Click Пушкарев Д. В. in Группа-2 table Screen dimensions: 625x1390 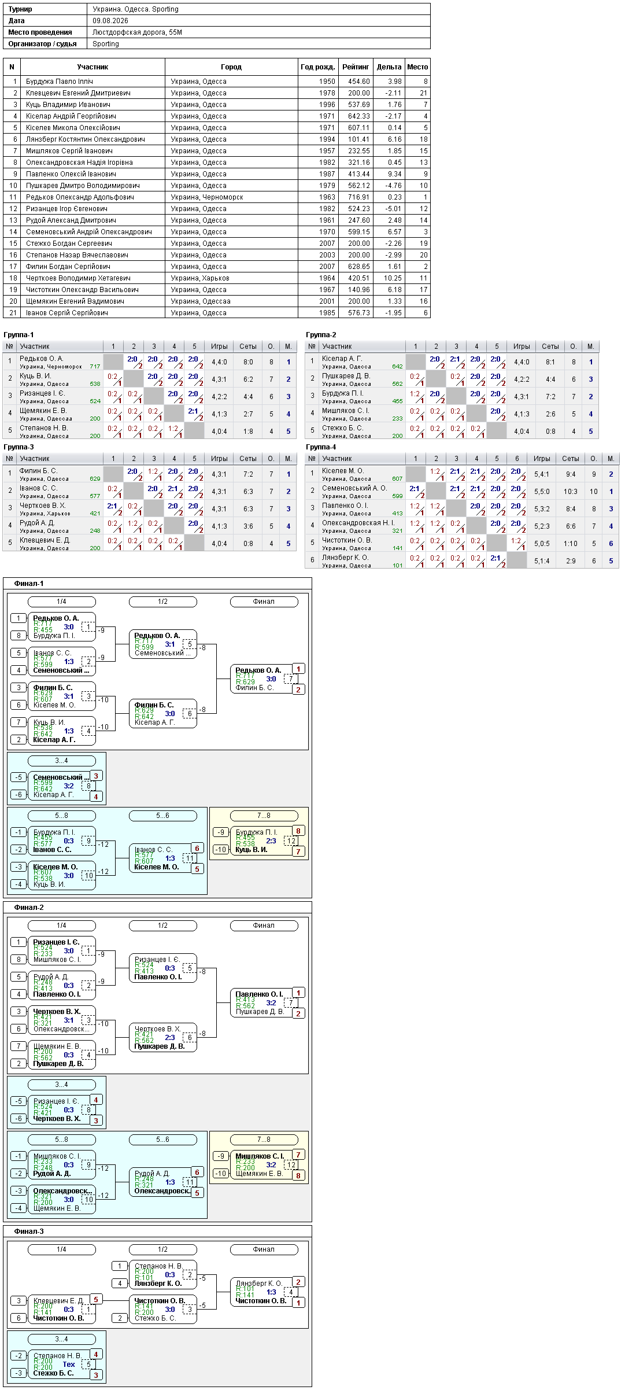346,376
